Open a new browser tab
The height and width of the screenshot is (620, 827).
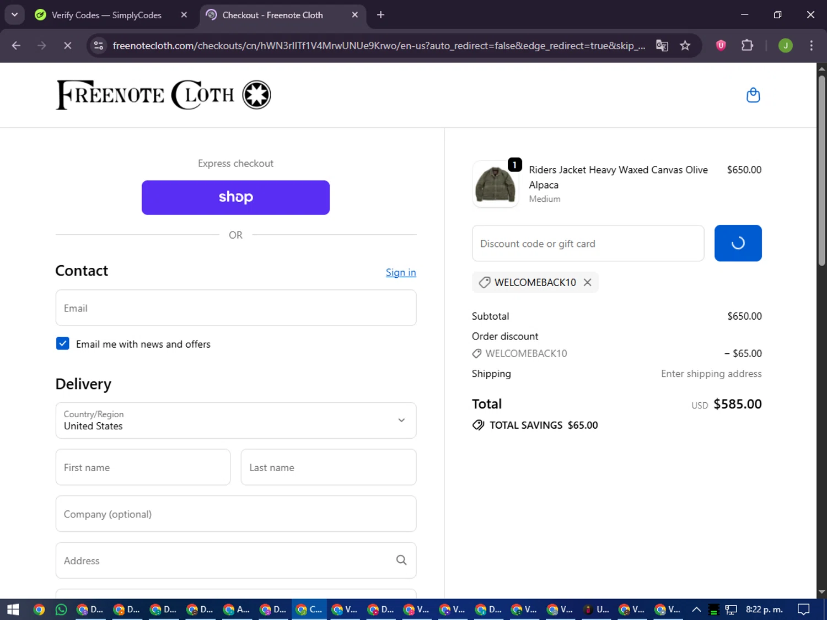click(x=380, y=15)
